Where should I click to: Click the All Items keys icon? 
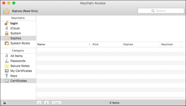[x=7, y=56]
